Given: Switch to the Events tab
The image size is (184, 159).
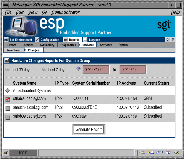Looking at the screenshot, I should (12, 45).
